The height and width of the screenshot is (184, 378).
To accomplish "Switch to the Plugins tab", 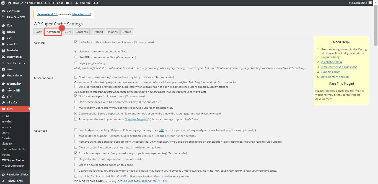I will (x=113, y=32).
